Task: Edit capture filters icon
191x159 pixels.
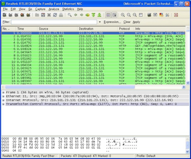Action: click(x=149, y=15)
